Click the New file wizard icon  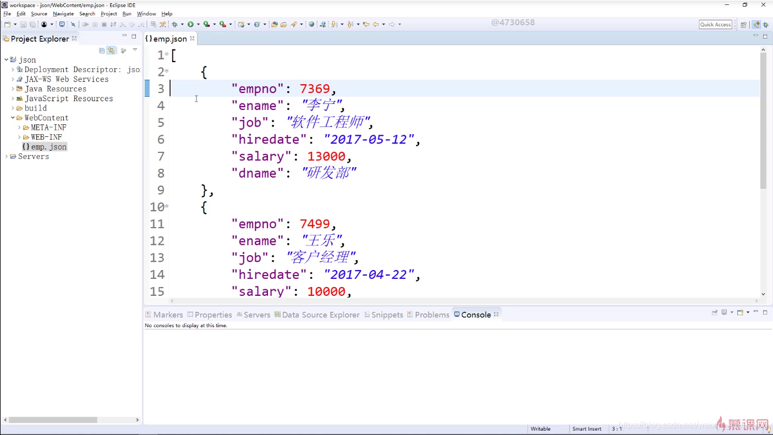pos(7,24)
